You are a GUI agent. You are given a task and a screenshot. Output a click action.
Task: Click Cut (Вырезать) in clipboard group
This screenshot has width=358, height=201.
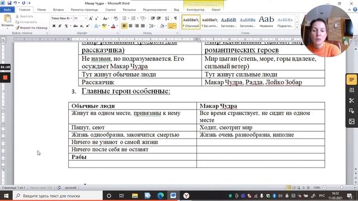tap(25, 16)
